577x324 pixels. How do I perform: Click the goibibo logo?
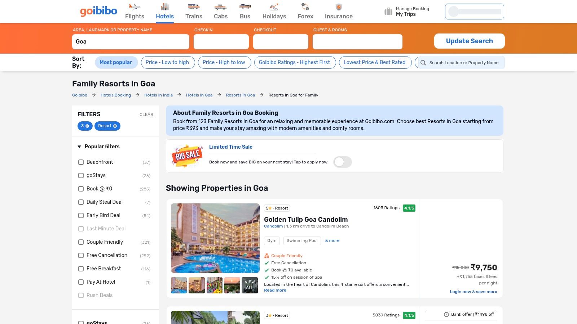(x=98, y=11)
